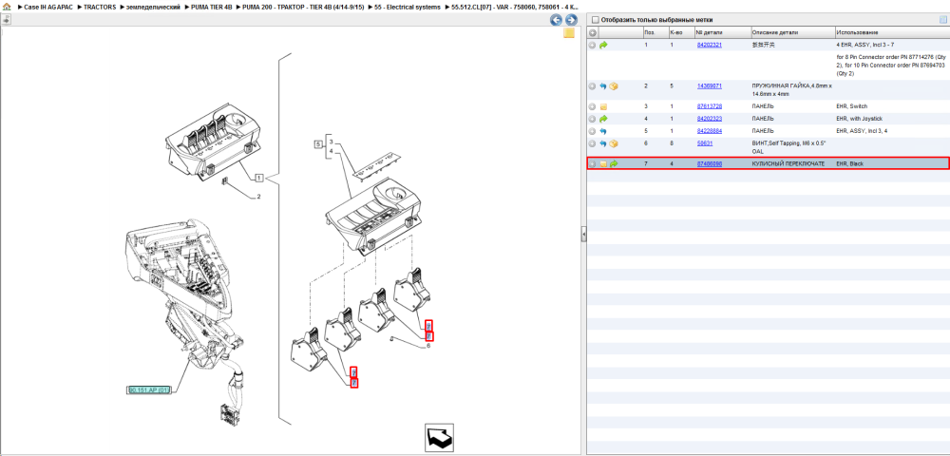The height and width of the screenshot is (456, 950).
Task: Click callout 2 in the diagram
Action: tap(258, 197)
